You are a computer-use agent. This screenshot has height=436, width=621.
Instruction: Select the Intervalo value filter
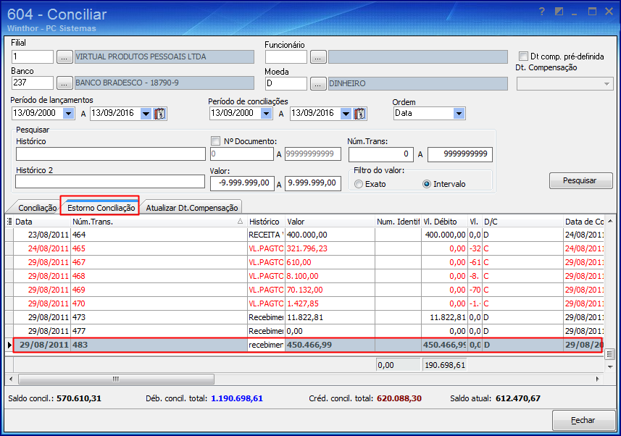pos(427,184)
